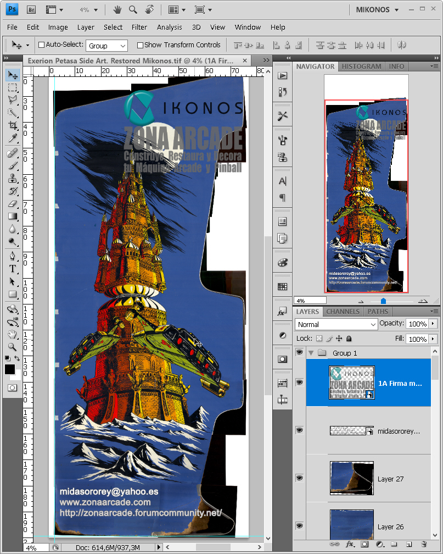Delete layer using the trash icon
Viewport: 443px width, 554px height.
click(423, 544)
